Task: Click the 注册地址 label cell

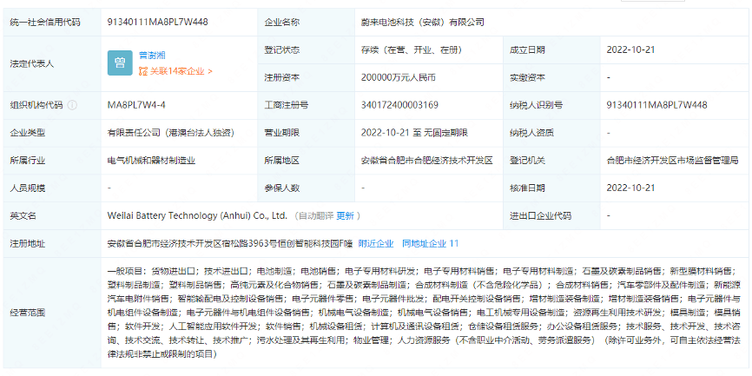Action: coord(52,244)
